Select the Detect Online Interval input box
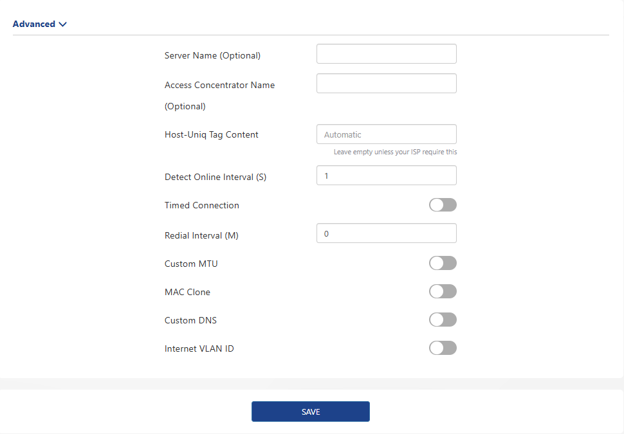Screen dimensions: 624x434 386,176
